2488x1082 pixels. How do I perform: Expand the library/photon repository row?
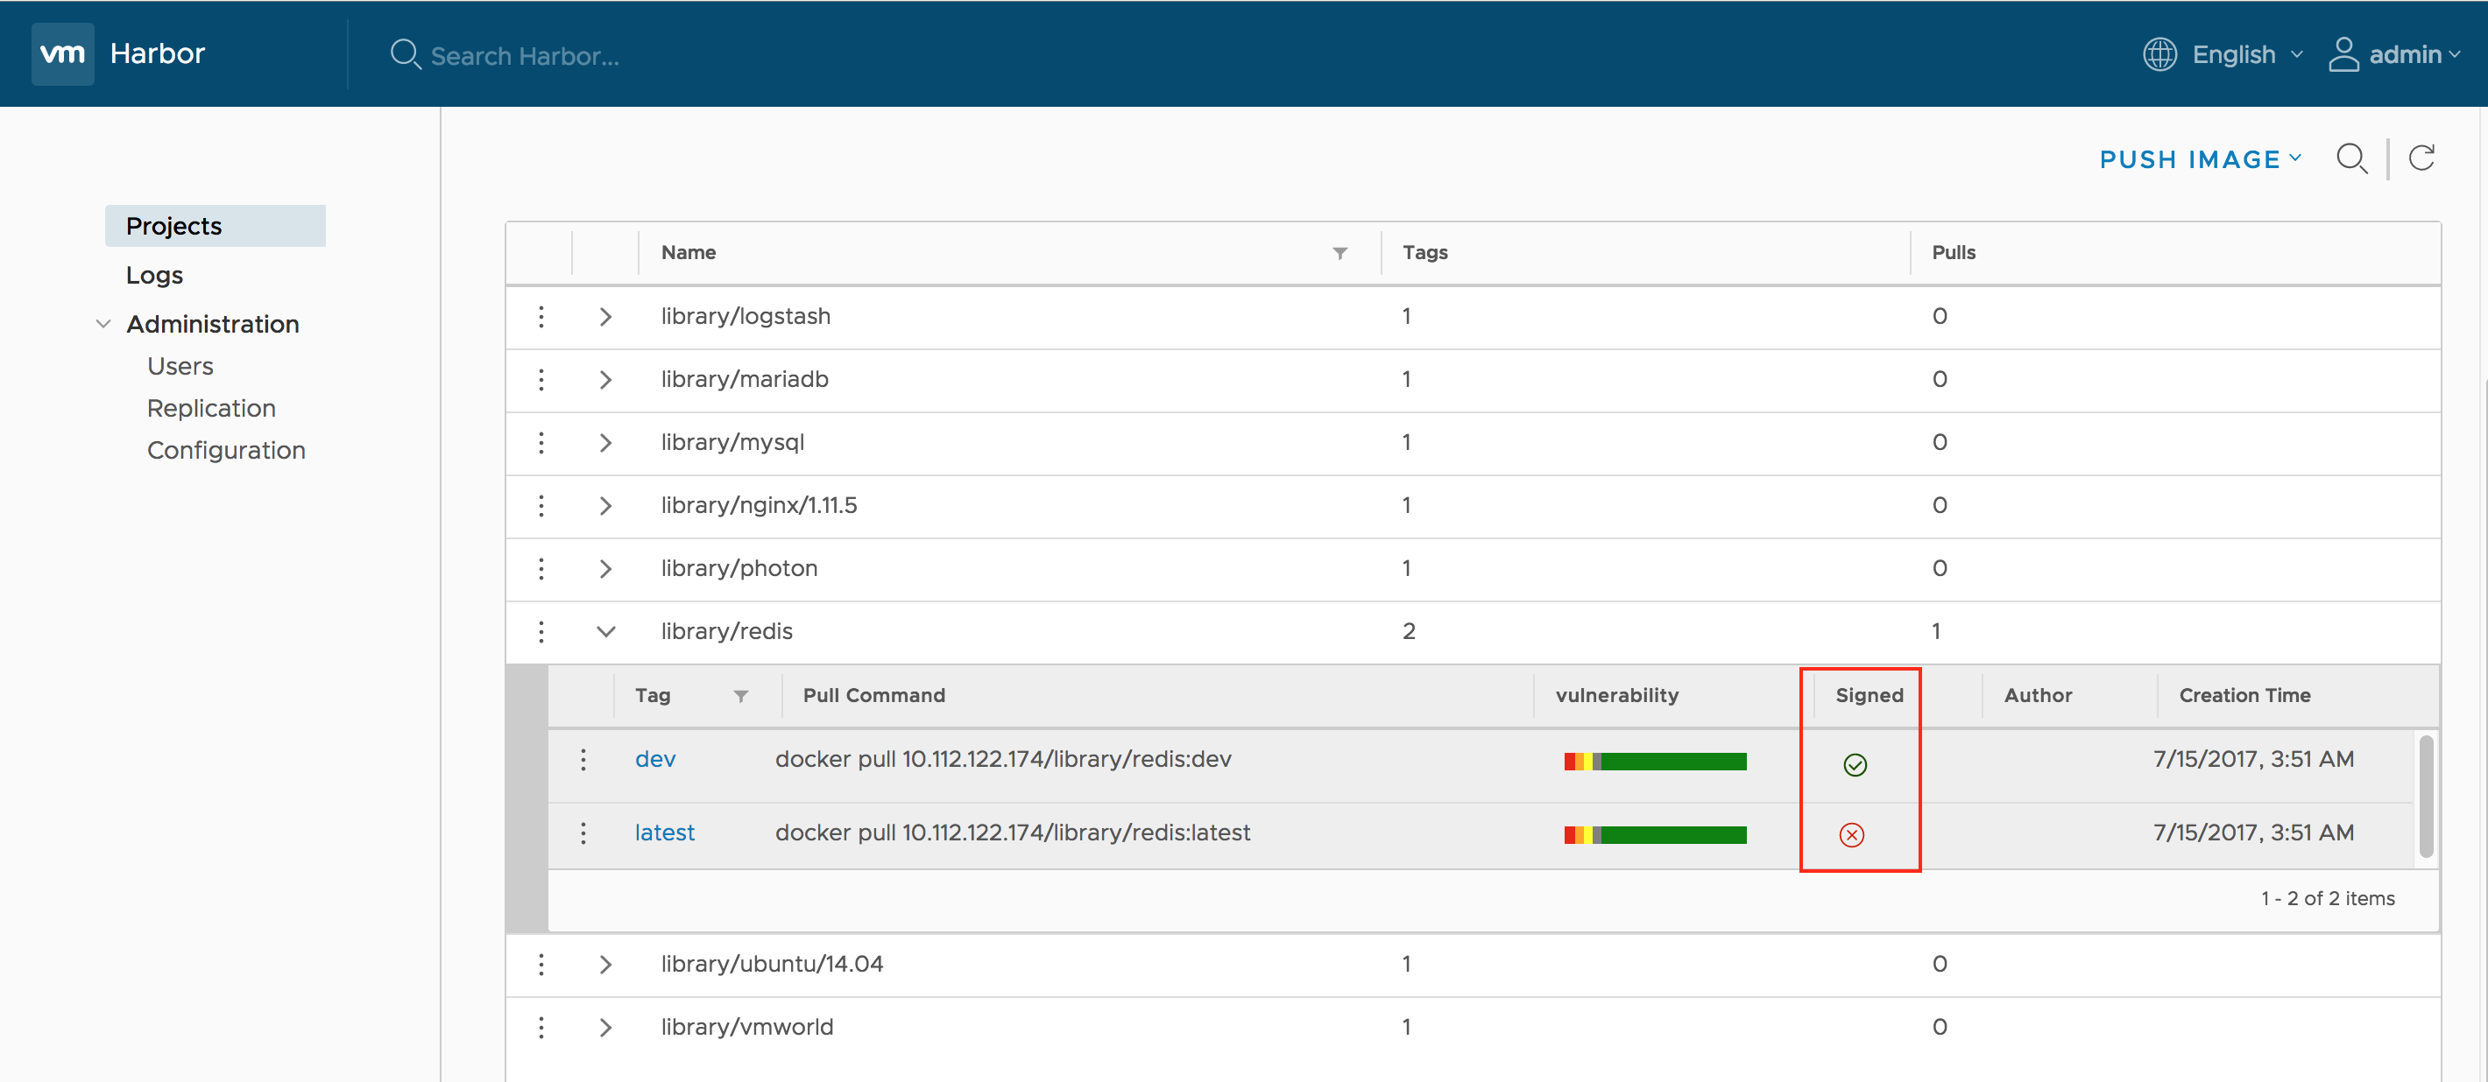click(x=605, y=568)
